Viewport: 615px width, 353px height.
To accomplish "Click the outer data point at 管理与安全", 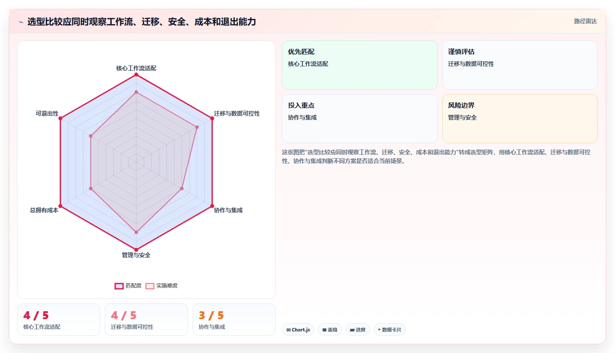I will (136, 250).
